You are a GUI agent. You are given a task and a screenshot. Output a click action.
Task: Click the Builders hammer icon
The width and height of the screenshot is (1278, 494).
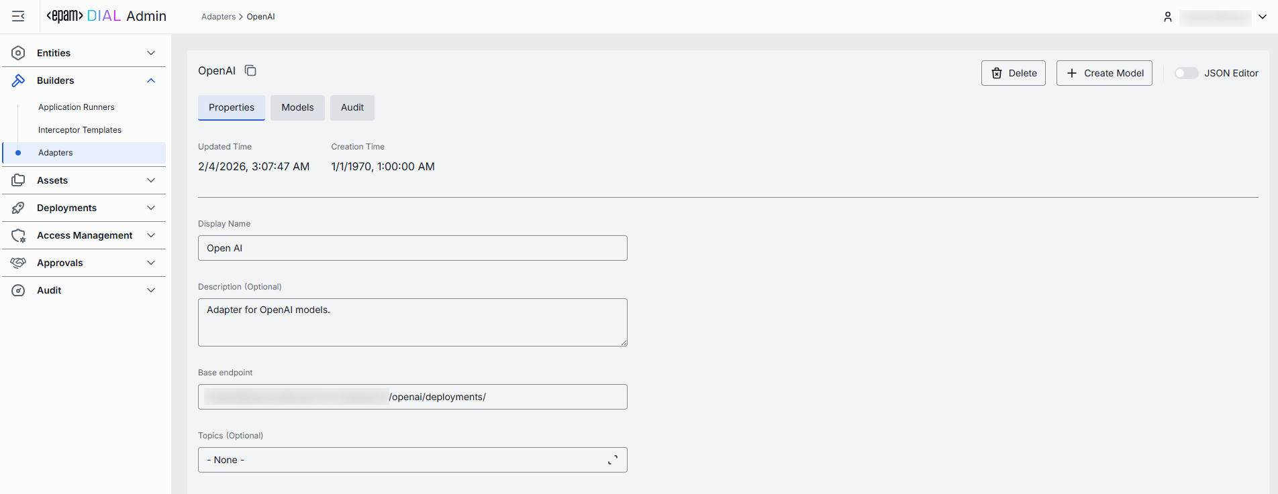click(18, 80)
